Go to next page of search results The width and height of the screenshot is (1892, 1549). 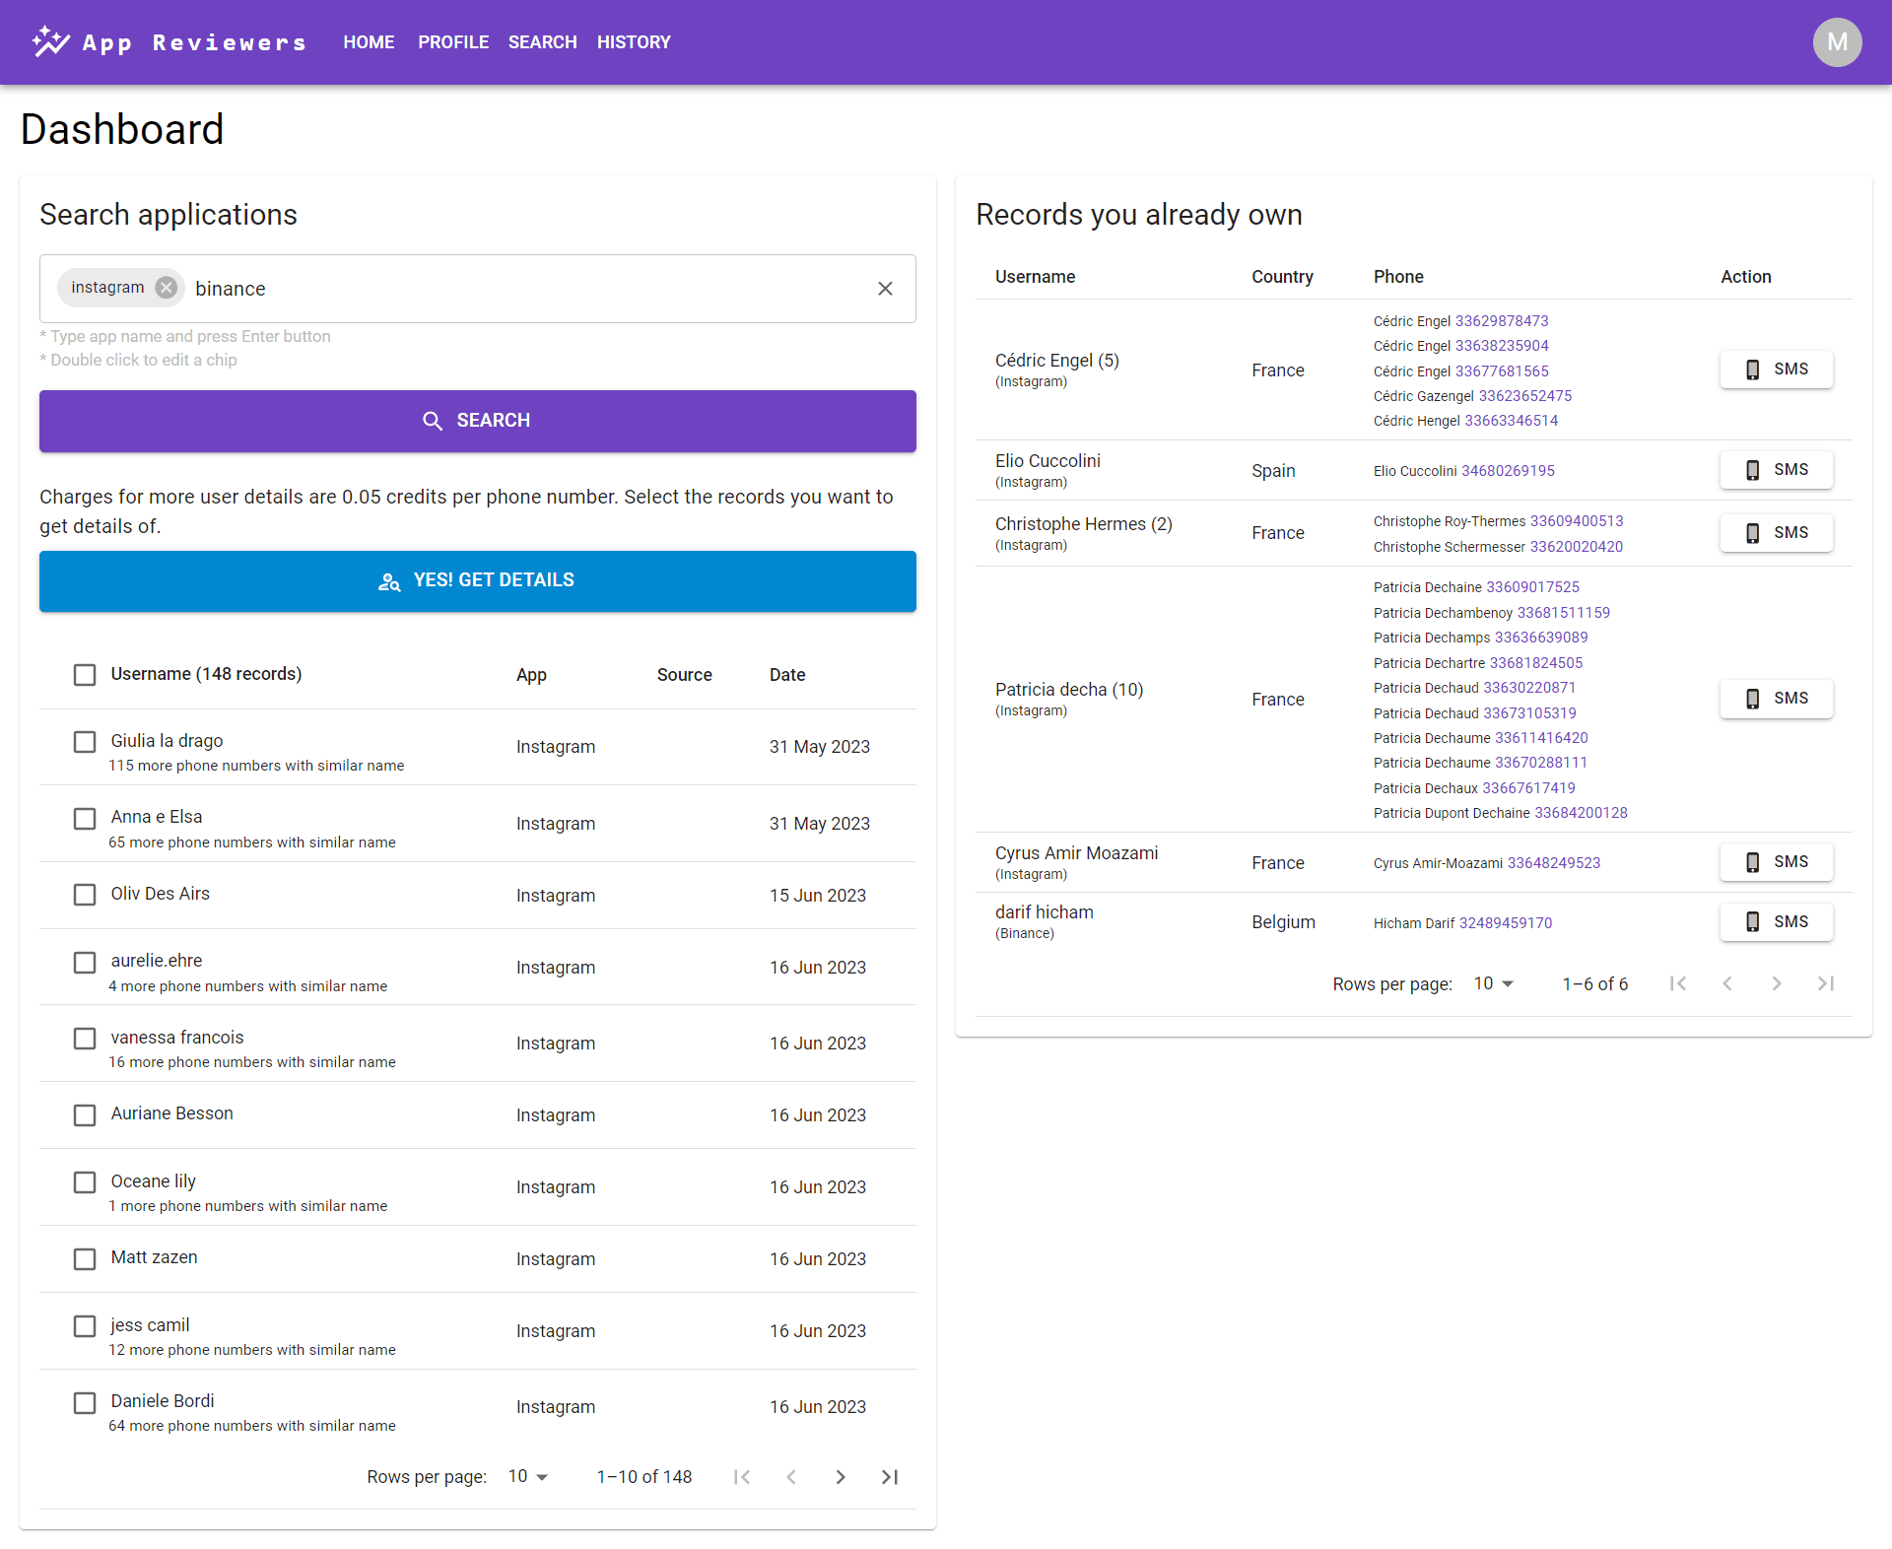coord(840,1477)
